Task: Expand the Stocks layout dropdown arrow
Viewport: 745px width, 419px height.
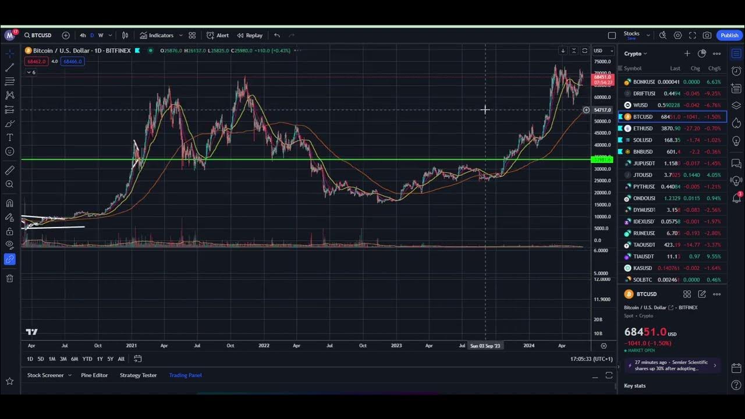Action: click(x=648, y=35)
